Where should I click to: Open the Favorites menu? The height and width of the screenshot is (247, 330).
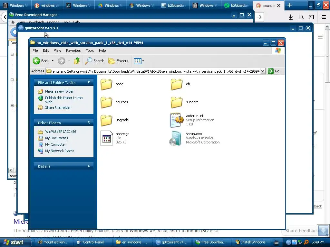tap(73, 50)
